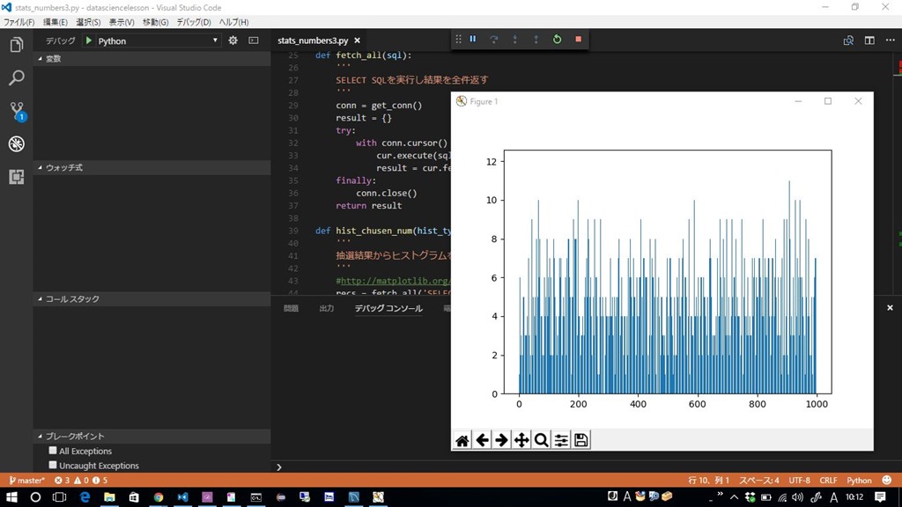Stop the debug session

578,40
